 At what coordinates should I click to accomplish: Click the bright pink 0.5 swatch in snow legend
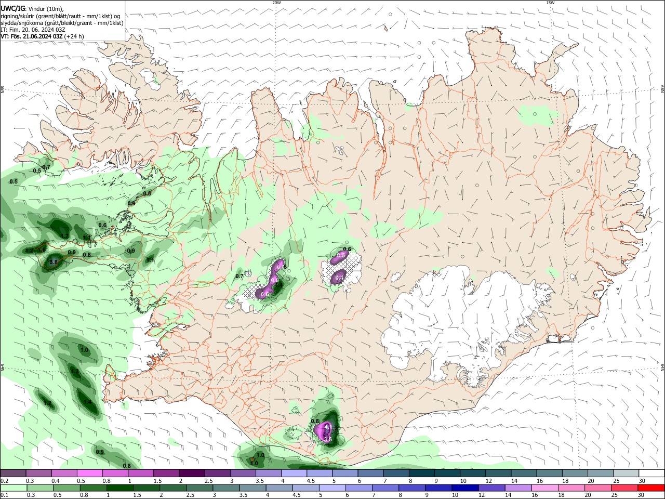(x=89, y=474)
